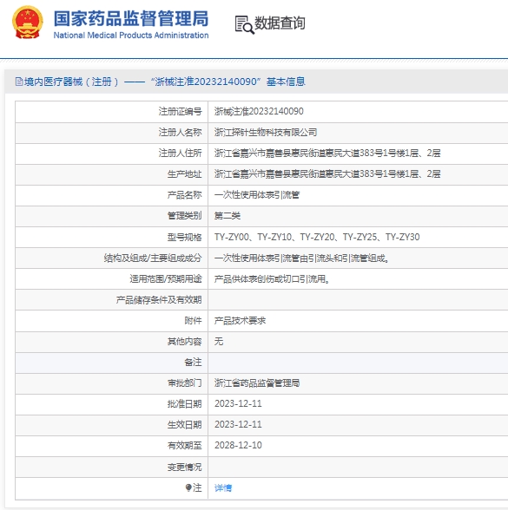This screenshot has height=510, width=508.
Task: Click the expiry date 2028-12-10
Action: [238, 445]
